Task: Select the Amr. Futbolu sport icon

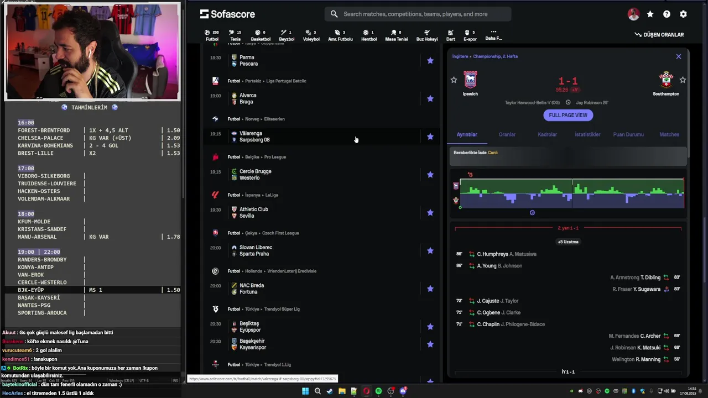Action: point(340,35)
